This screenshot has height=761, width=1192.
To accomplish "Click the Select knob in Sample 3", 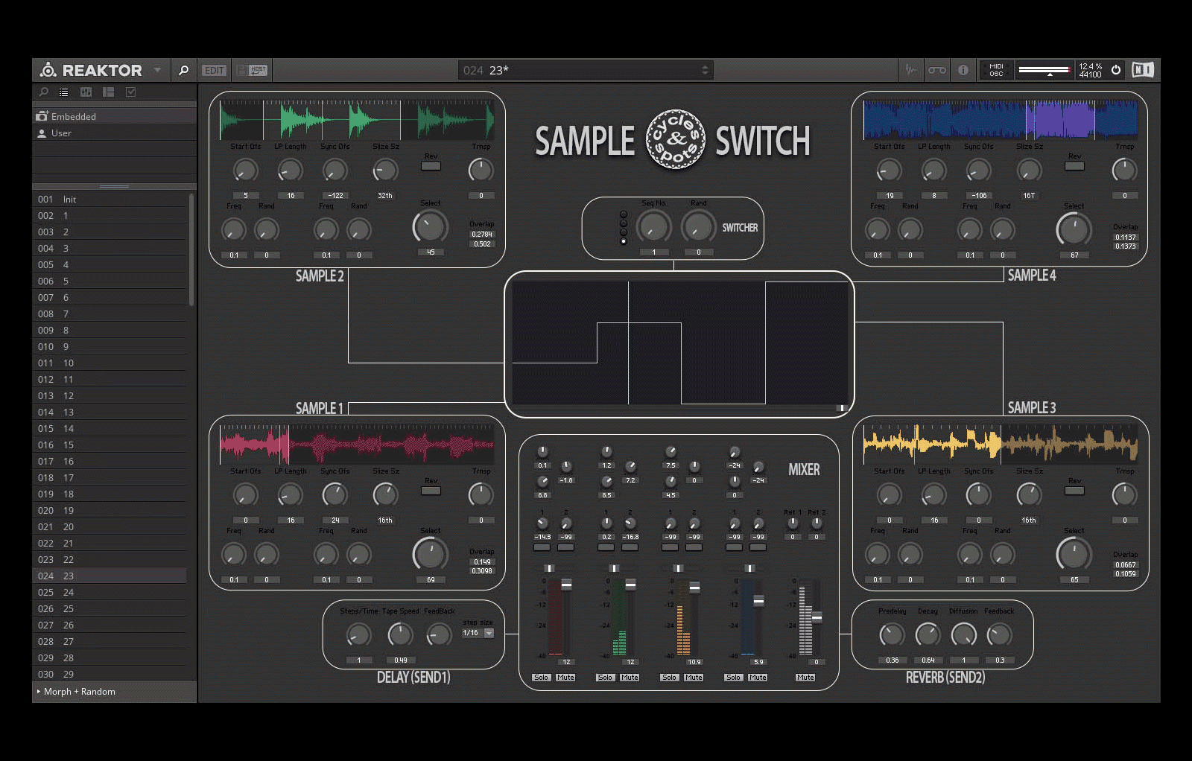I will pos(1074,555).
